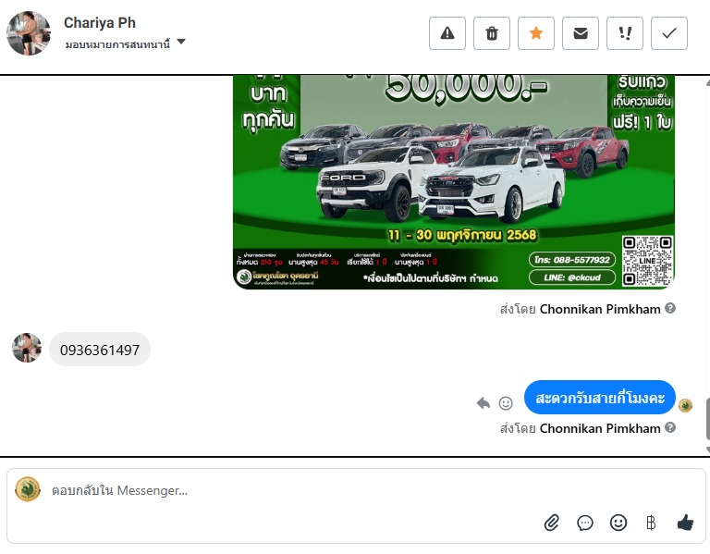The image size is (710, 554).
Task: Attach a file with paperclip icon
Action: [x=552, y=523]
